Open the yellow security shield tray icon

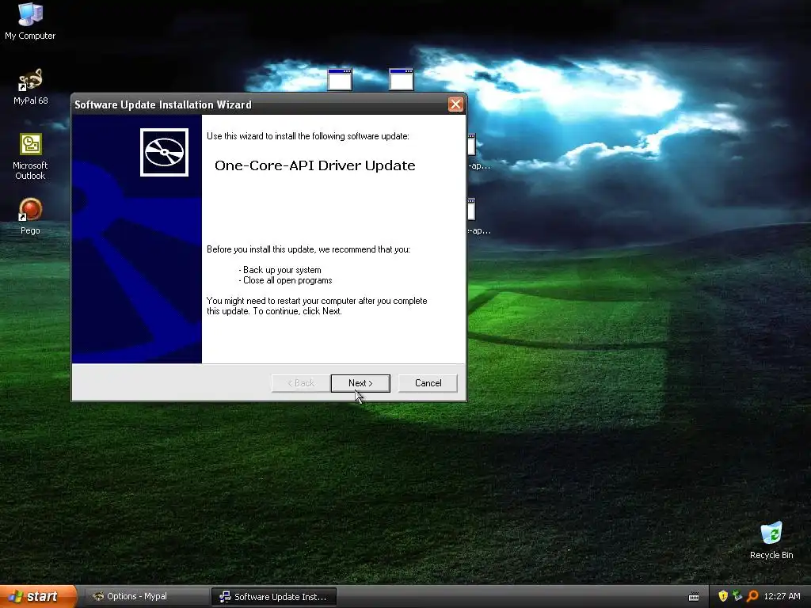pyautogui.click(x=723, y=596)
